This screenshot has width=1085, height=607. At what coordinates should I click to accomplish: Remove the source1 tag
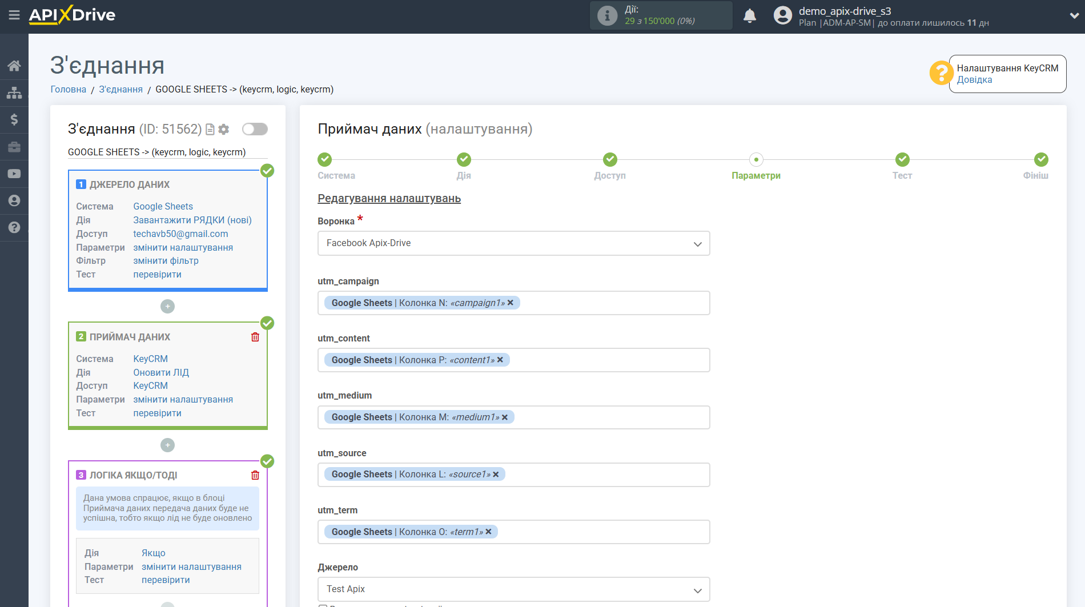pyautogui.click(x=496, y=475)
